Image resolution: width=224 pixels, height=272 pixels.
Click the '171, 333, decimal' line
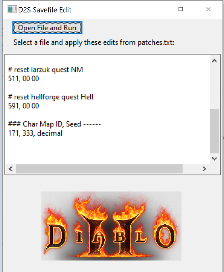(35, 133)
